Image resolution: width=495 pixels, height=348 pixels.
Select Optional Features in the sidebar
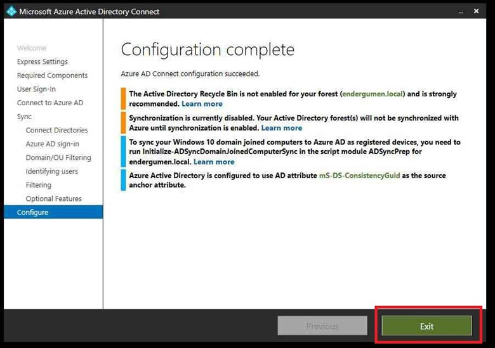[x=54, y=198]
